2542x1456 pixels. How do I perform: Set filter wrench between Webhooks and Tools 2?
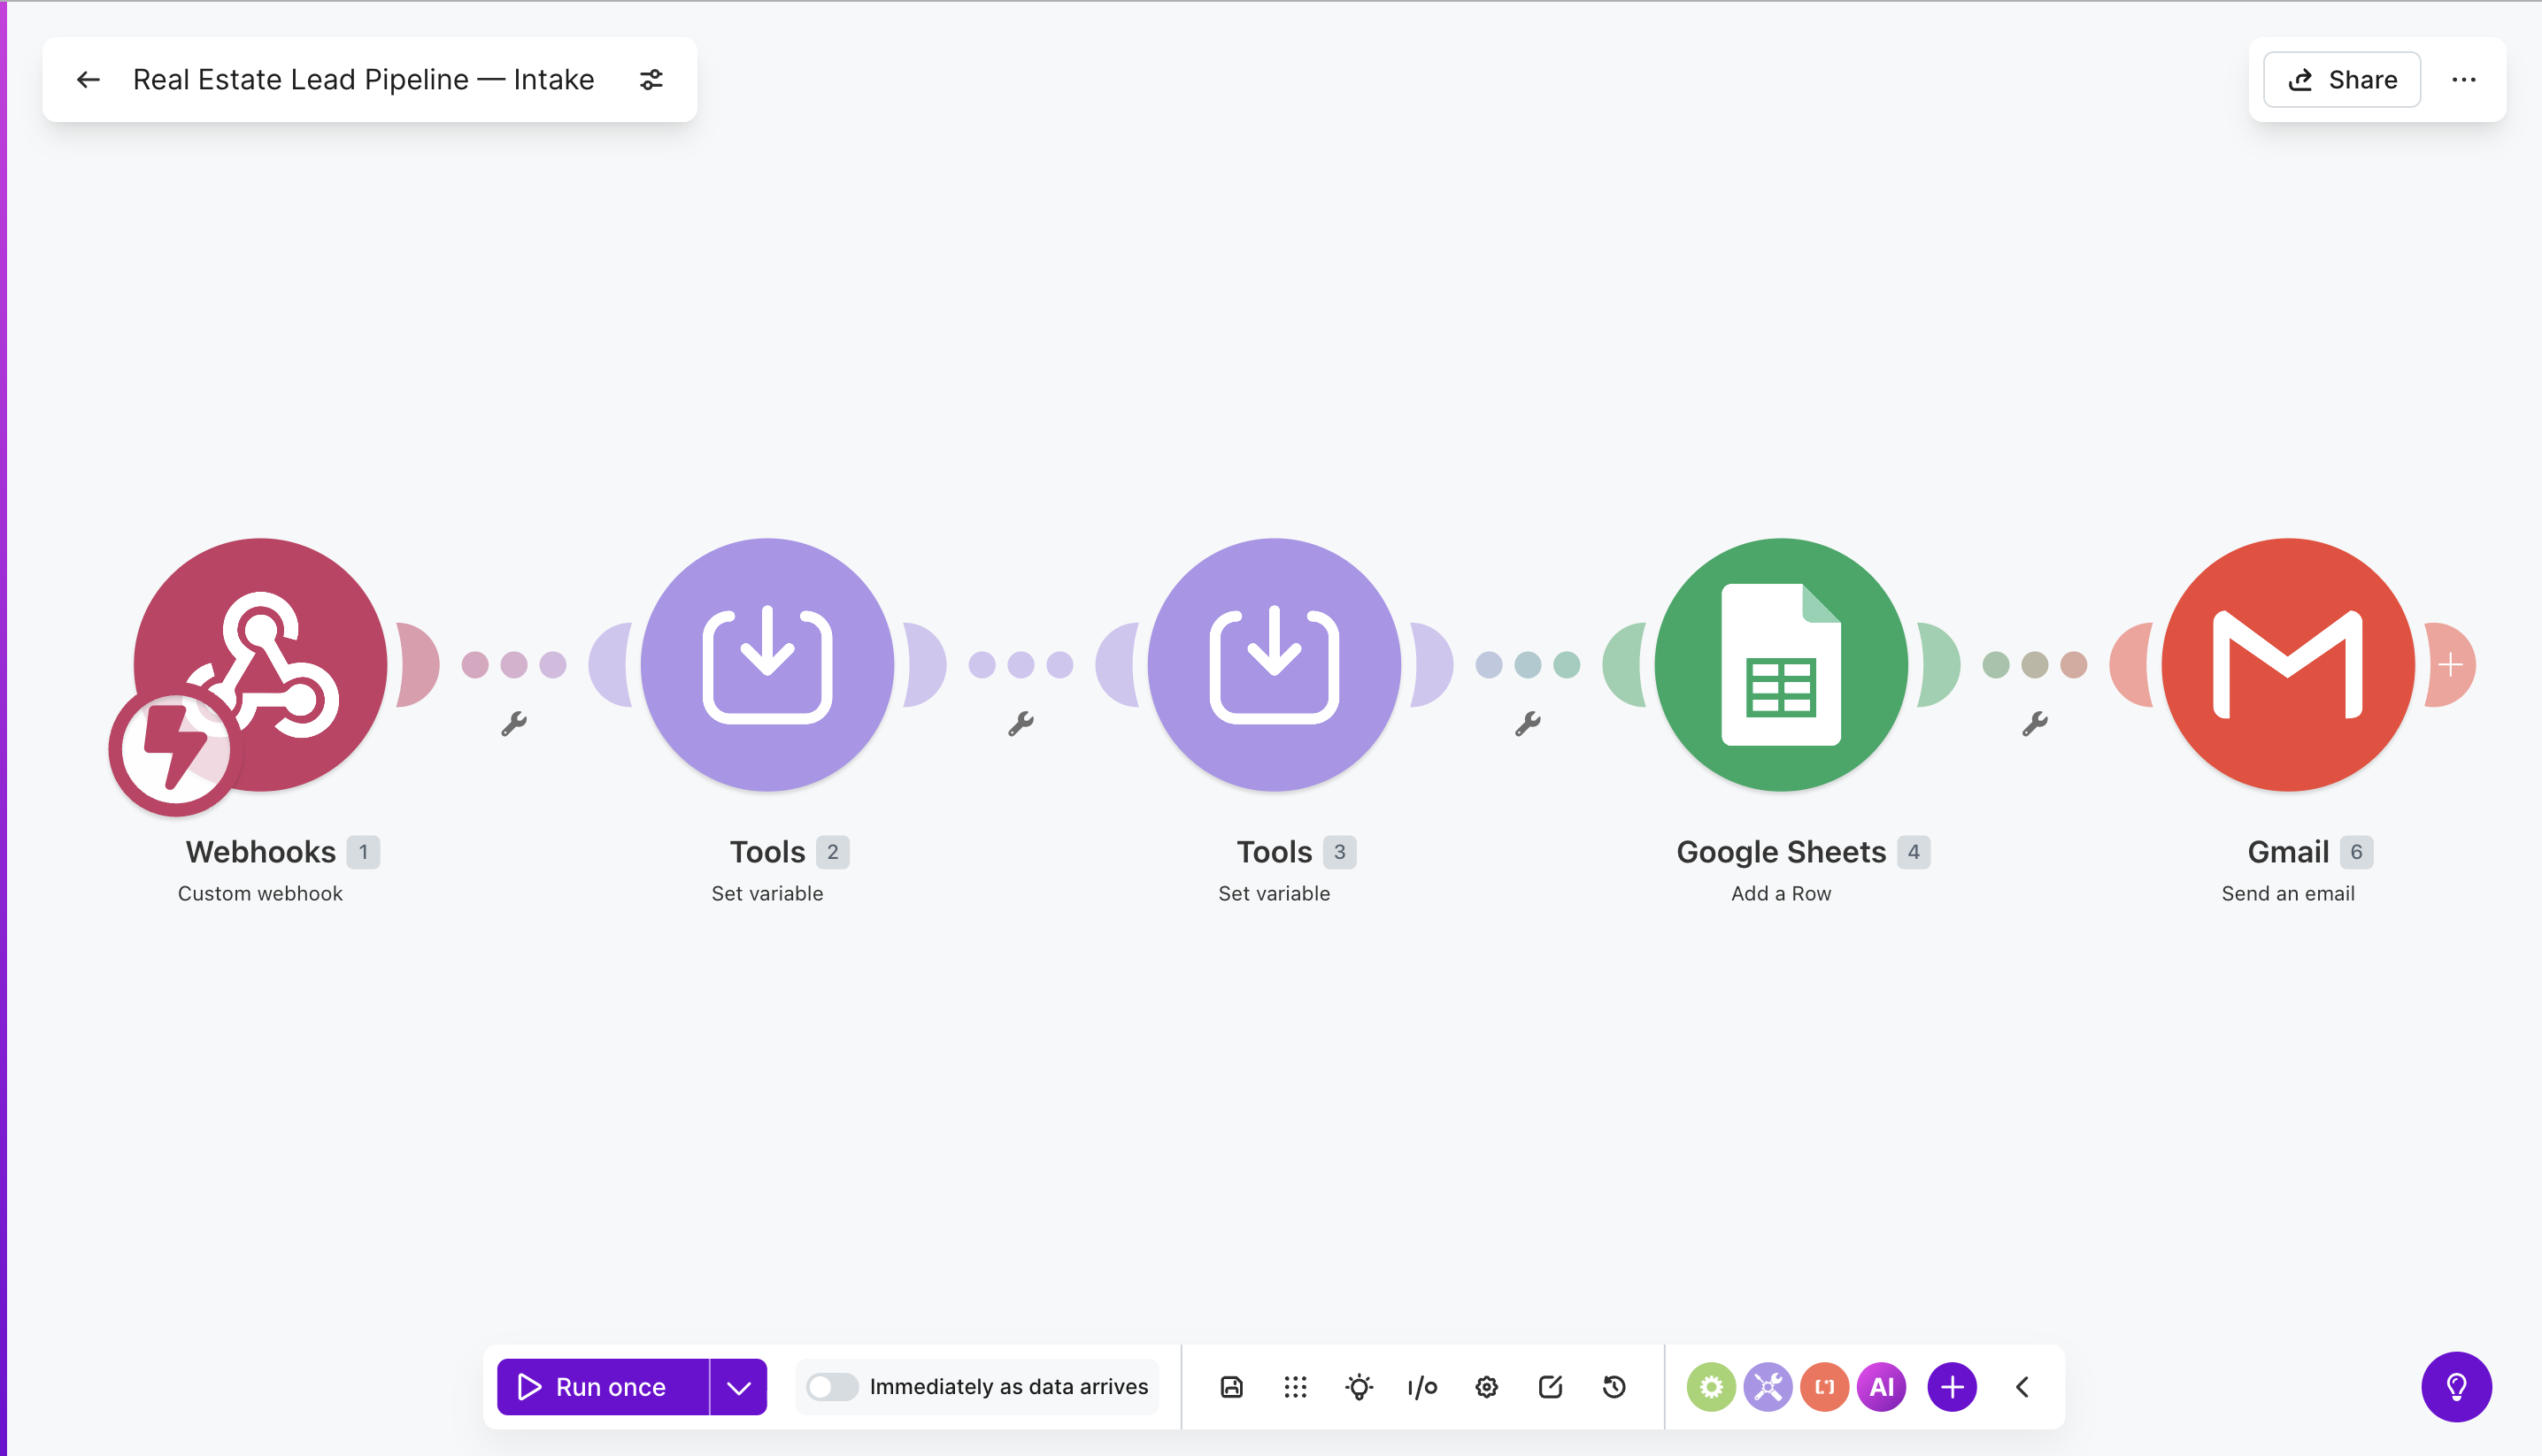pos(514,723)
